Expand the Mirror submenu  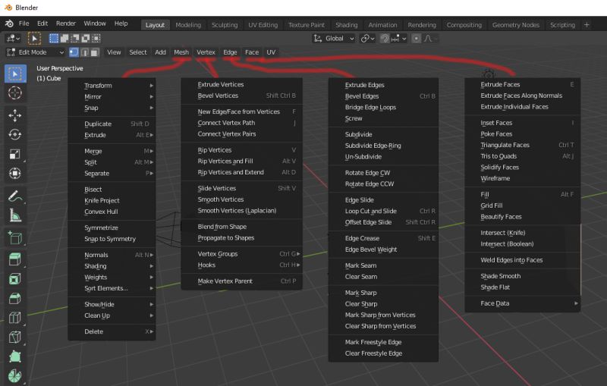[112, 97]
